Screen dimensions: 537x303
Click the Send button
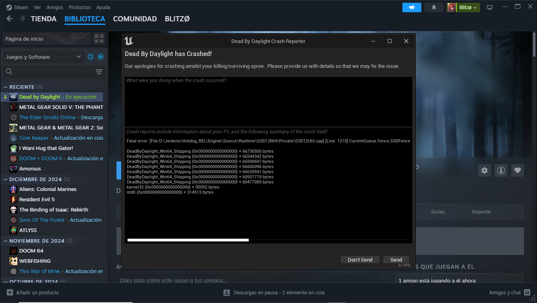click(396, 260)
